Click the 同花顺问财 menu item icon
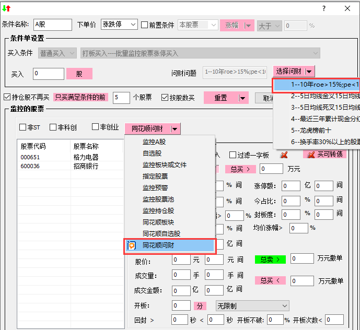 tap(132, 245)
